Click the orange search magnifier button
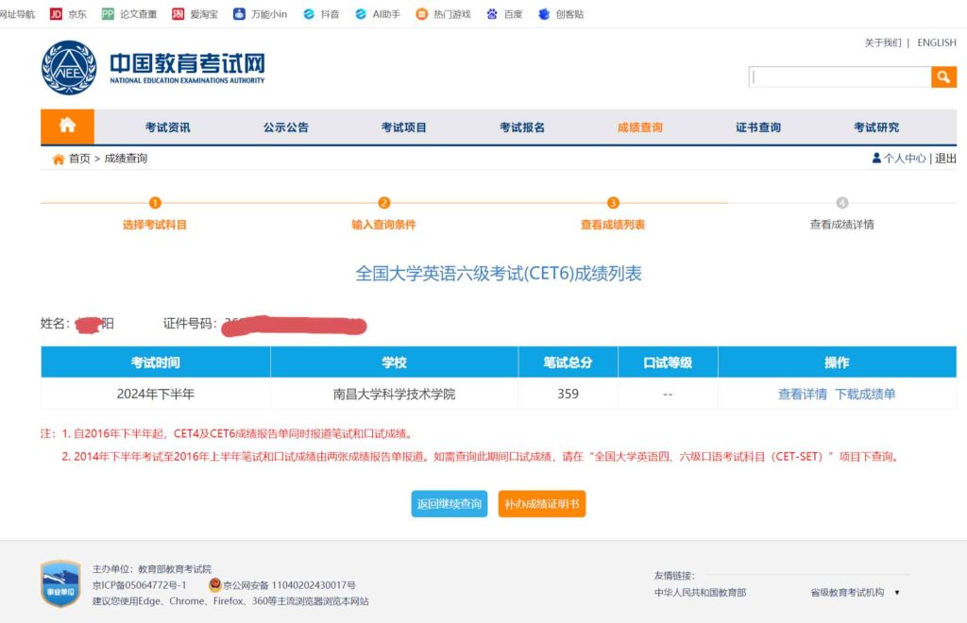This screenshot has width=967, height=623. [943, 77]
